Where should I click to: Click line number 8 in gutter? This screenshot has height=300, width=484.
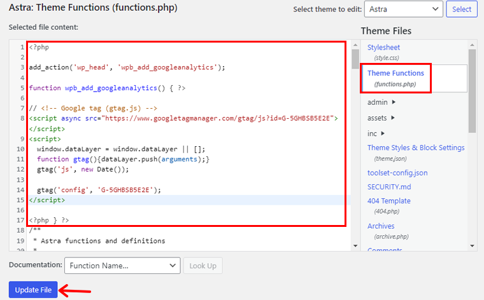[22, 119]
